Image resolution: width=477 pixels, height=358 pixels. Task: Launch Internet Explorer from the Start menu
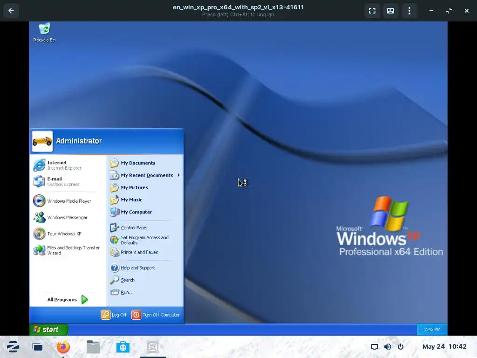click(68, 165)
